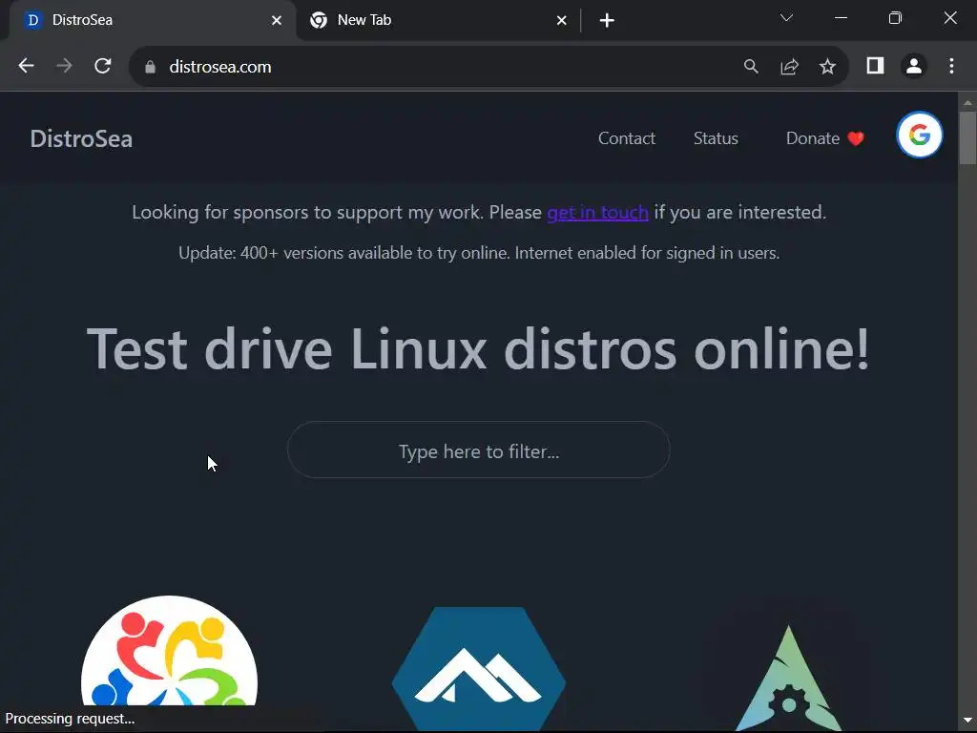
Task: Follow the 'get in touch' link
Action: pyautogui.click(x=597, y=213)
